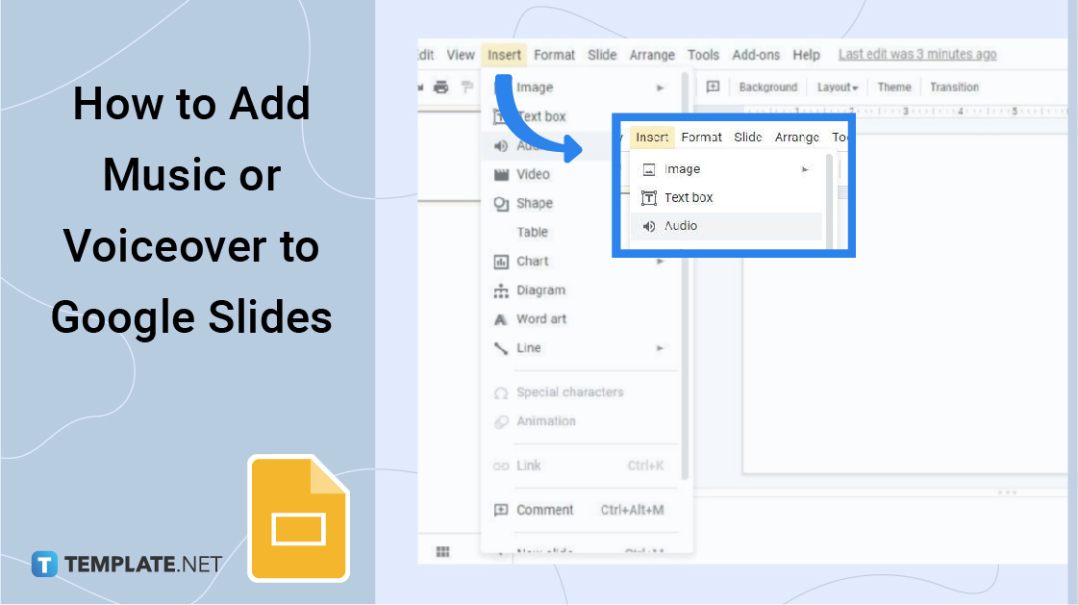Click the add comment toolbar icon near Background
This screenshot has height=605, width=1078.
713,87
